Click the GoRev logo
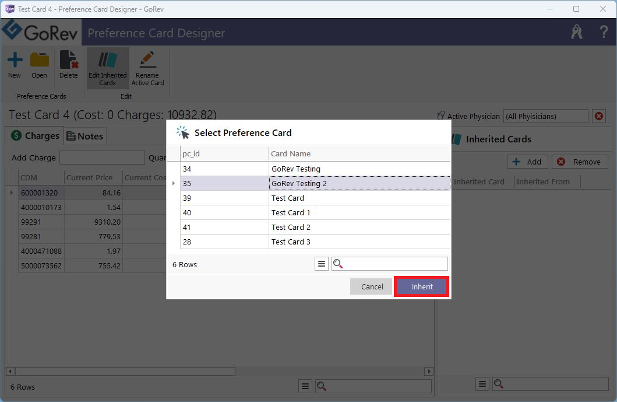This screenshot has width=617, height=402. tap(41, 32)
